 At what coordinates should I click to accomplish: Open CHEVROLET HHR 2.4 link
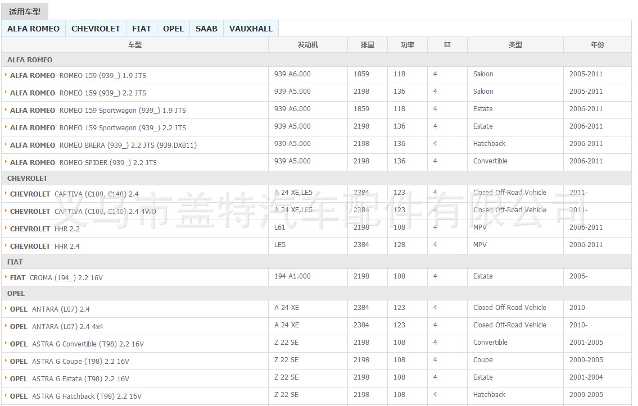[x=45, y=247]
